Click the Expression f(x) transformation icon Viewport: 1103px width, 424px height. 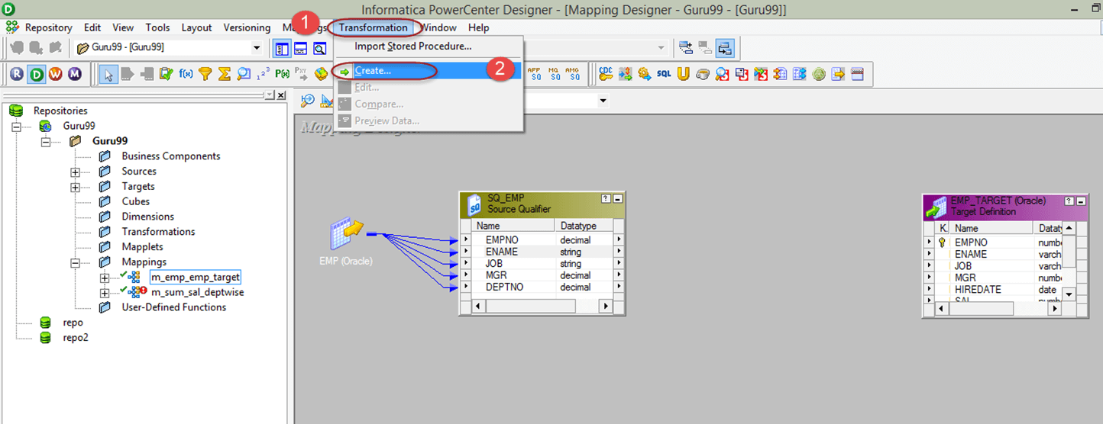click(186, 74)
